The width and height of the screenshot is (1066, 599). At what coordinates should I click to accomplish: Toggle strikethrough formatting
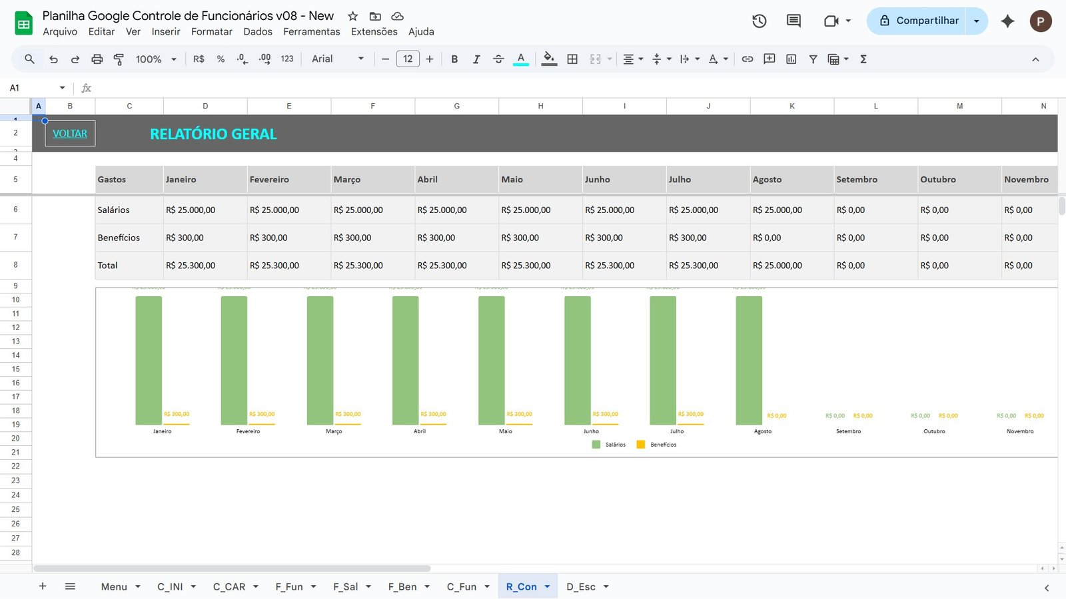click(498, 59)
